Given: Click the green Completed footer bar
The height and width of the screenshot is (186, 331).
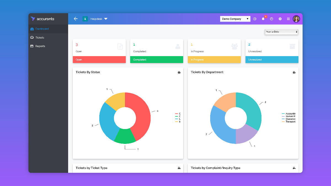Looking at the screenshot, I should 157,60.
